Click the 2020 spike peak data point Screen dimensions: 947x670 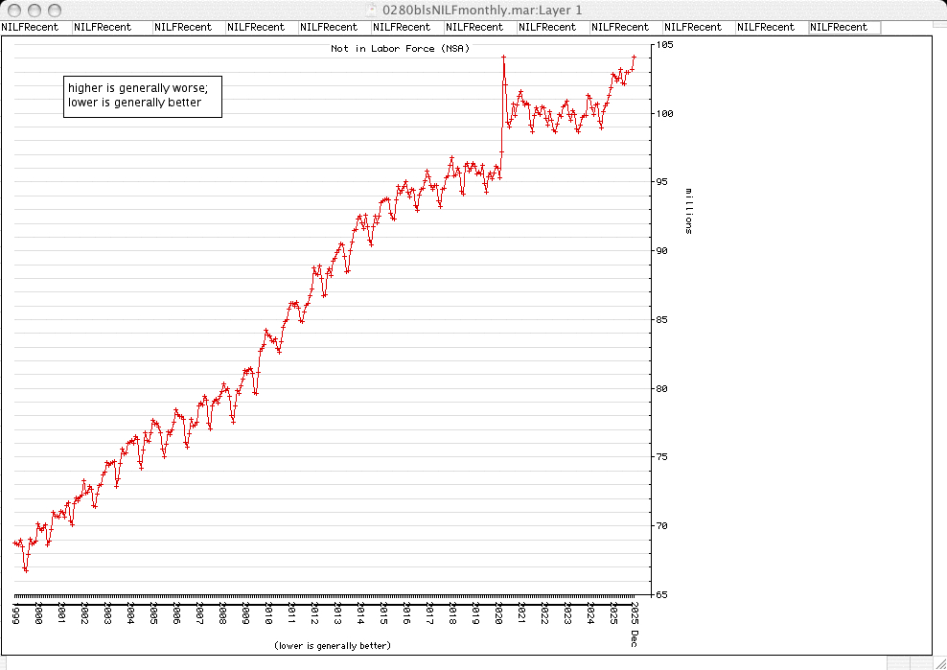pyautogui.click(x=503, y=58)
